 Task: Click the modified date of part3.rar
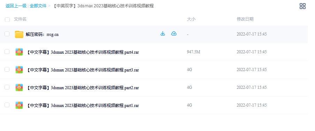(x=252, y=70)
